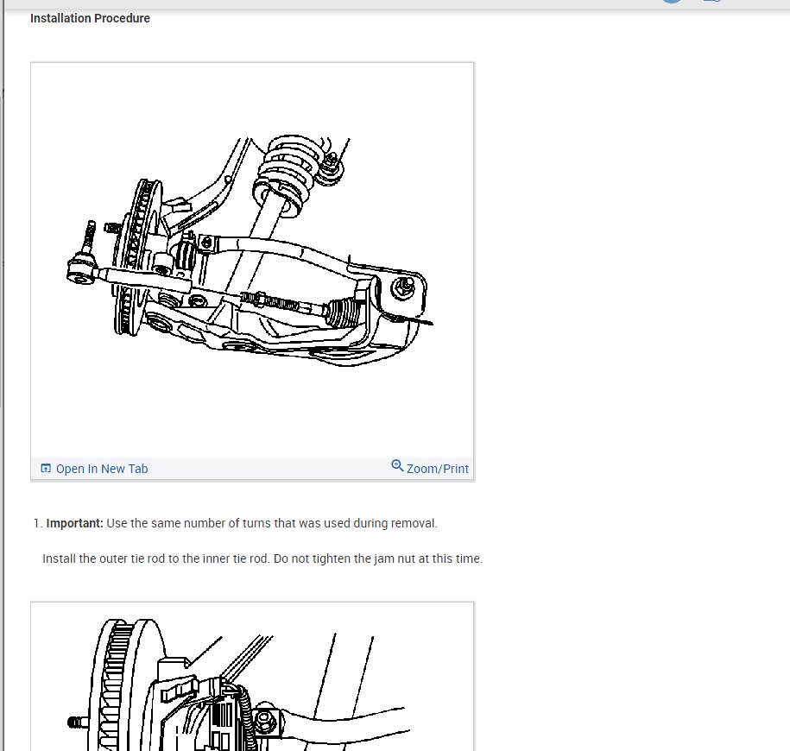Click the Installation Procedure heading
The width and height of the screenshot is (790, 751).
point(90,18)
